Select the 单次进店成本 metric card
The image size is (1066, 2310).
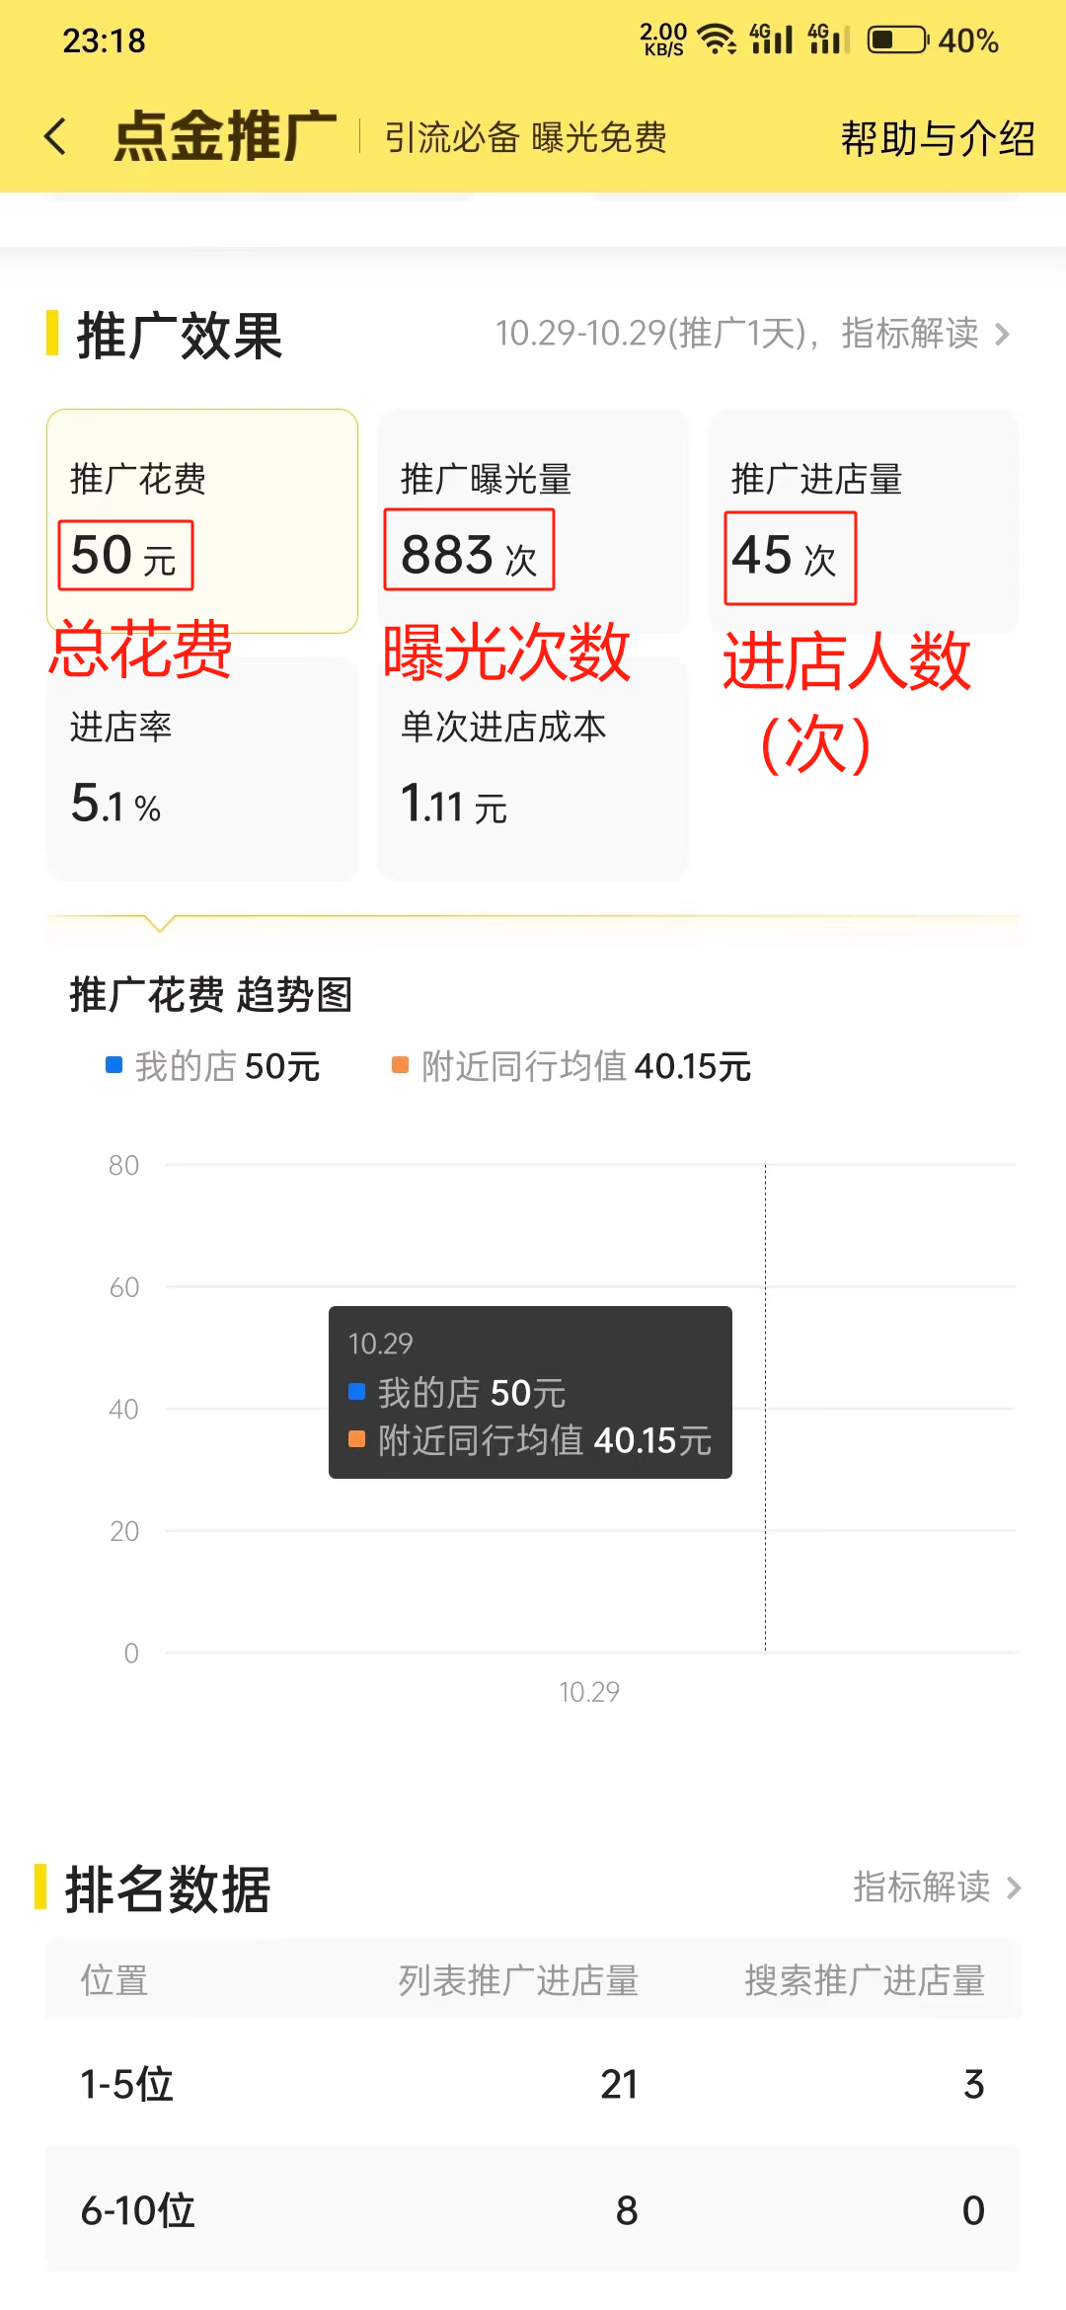click(x=533, y=768)
